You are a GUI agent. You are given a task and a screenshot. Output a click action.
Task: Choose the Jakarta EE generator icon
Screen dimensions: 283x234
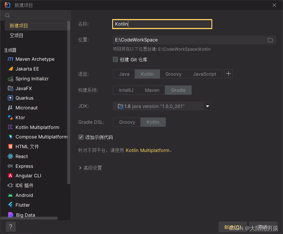[10, 69]
